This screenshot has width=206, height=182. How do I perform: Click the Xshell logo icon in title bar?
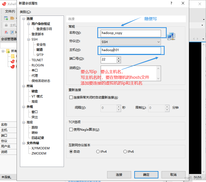coord(4,4)
